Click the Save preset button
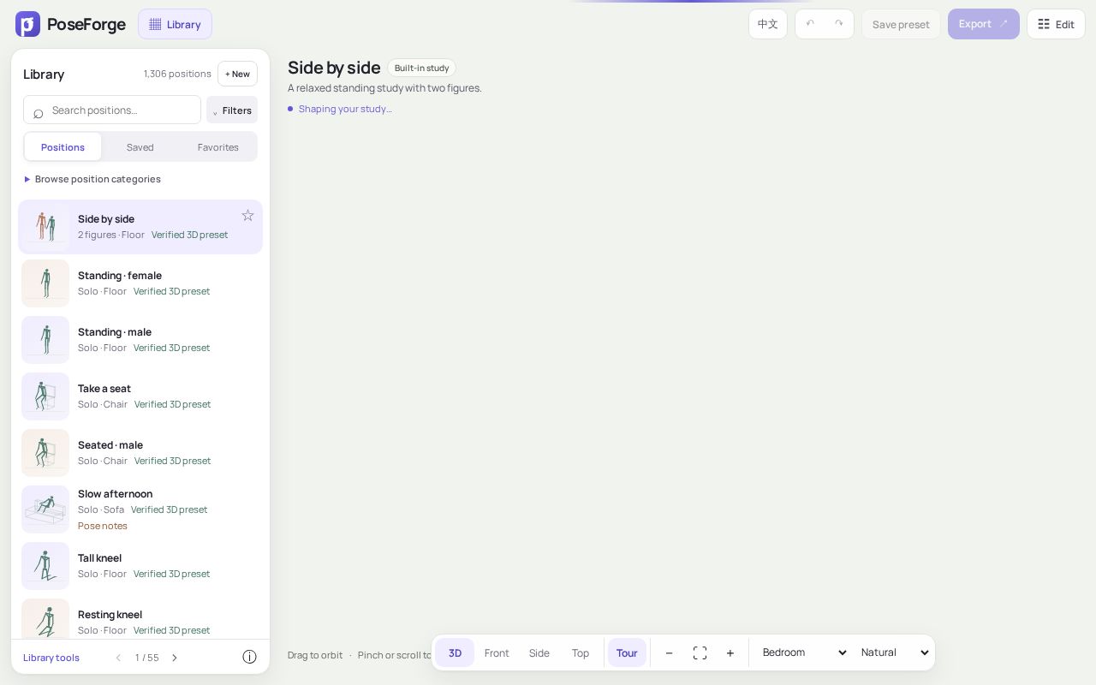 [901, 24]
